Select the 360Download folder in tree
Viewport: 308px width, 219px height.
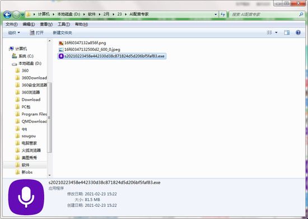click(x=31, y=78)
